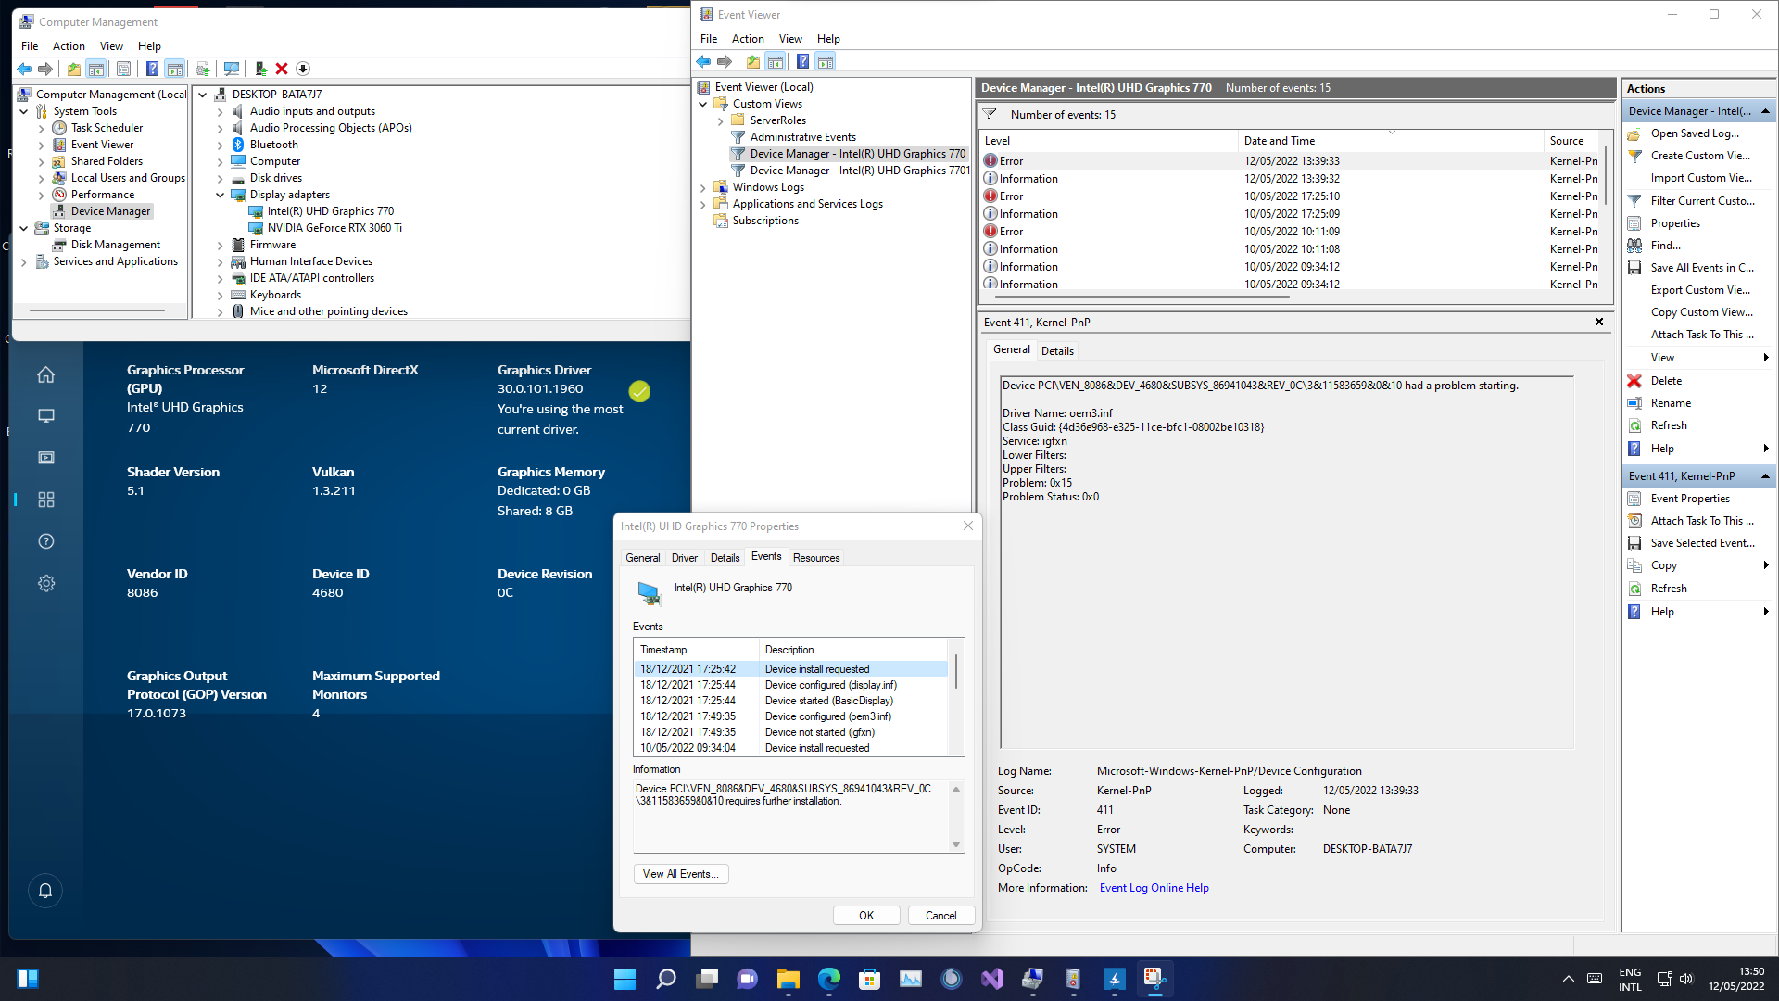Viewport: 1779px width, 1001px height.
Task: Toggle the console tree pane in Event Viewer
Action: [x=776, y=61]
